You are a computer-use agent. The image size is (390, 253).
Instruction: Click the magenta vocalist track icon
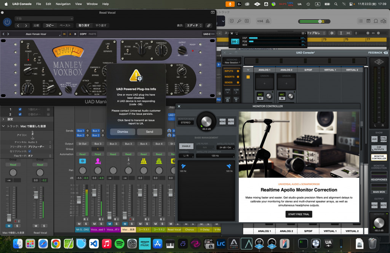(x=97, y=161)
